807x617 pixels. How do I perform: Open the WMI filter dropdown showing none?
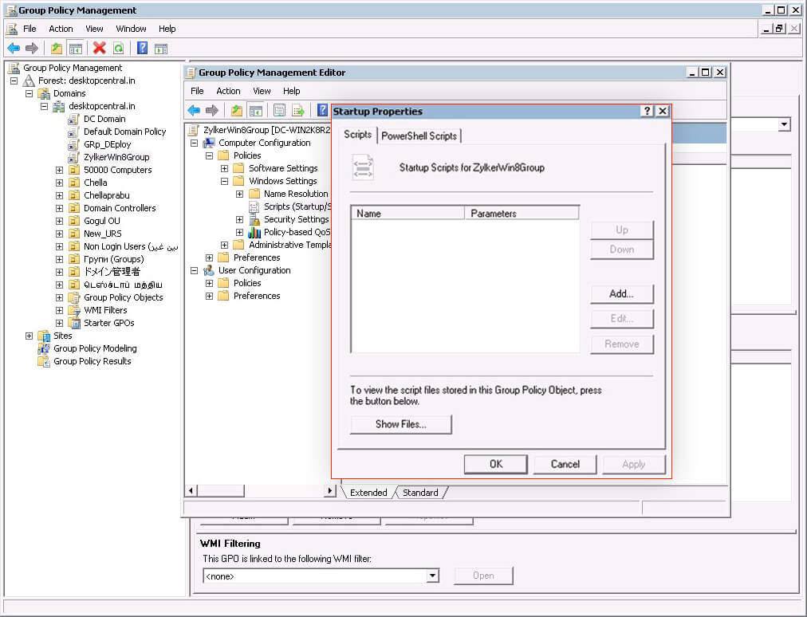click(x=431, y=575)
